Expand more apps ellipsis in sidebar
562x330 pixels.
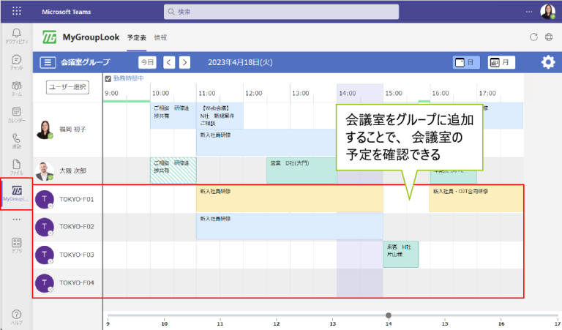point(16,219)
